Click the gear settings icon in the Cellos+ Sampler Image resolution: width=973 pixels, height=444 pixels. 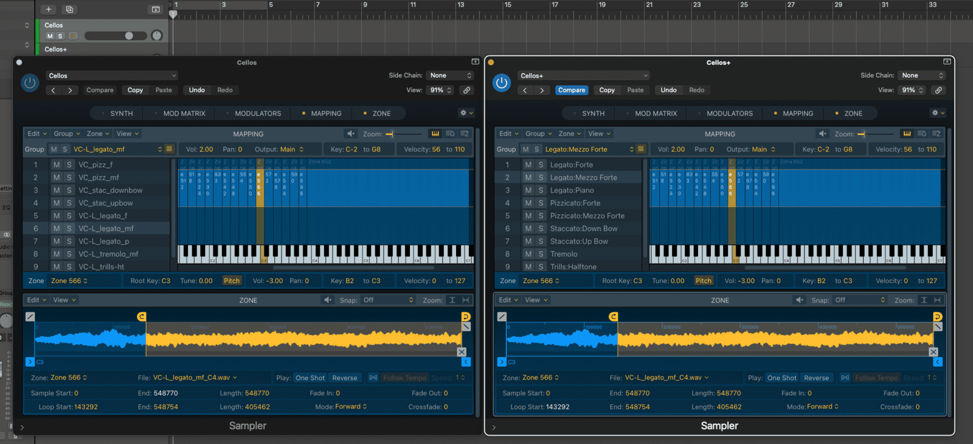pyautogui.click(x=935, y=113)
